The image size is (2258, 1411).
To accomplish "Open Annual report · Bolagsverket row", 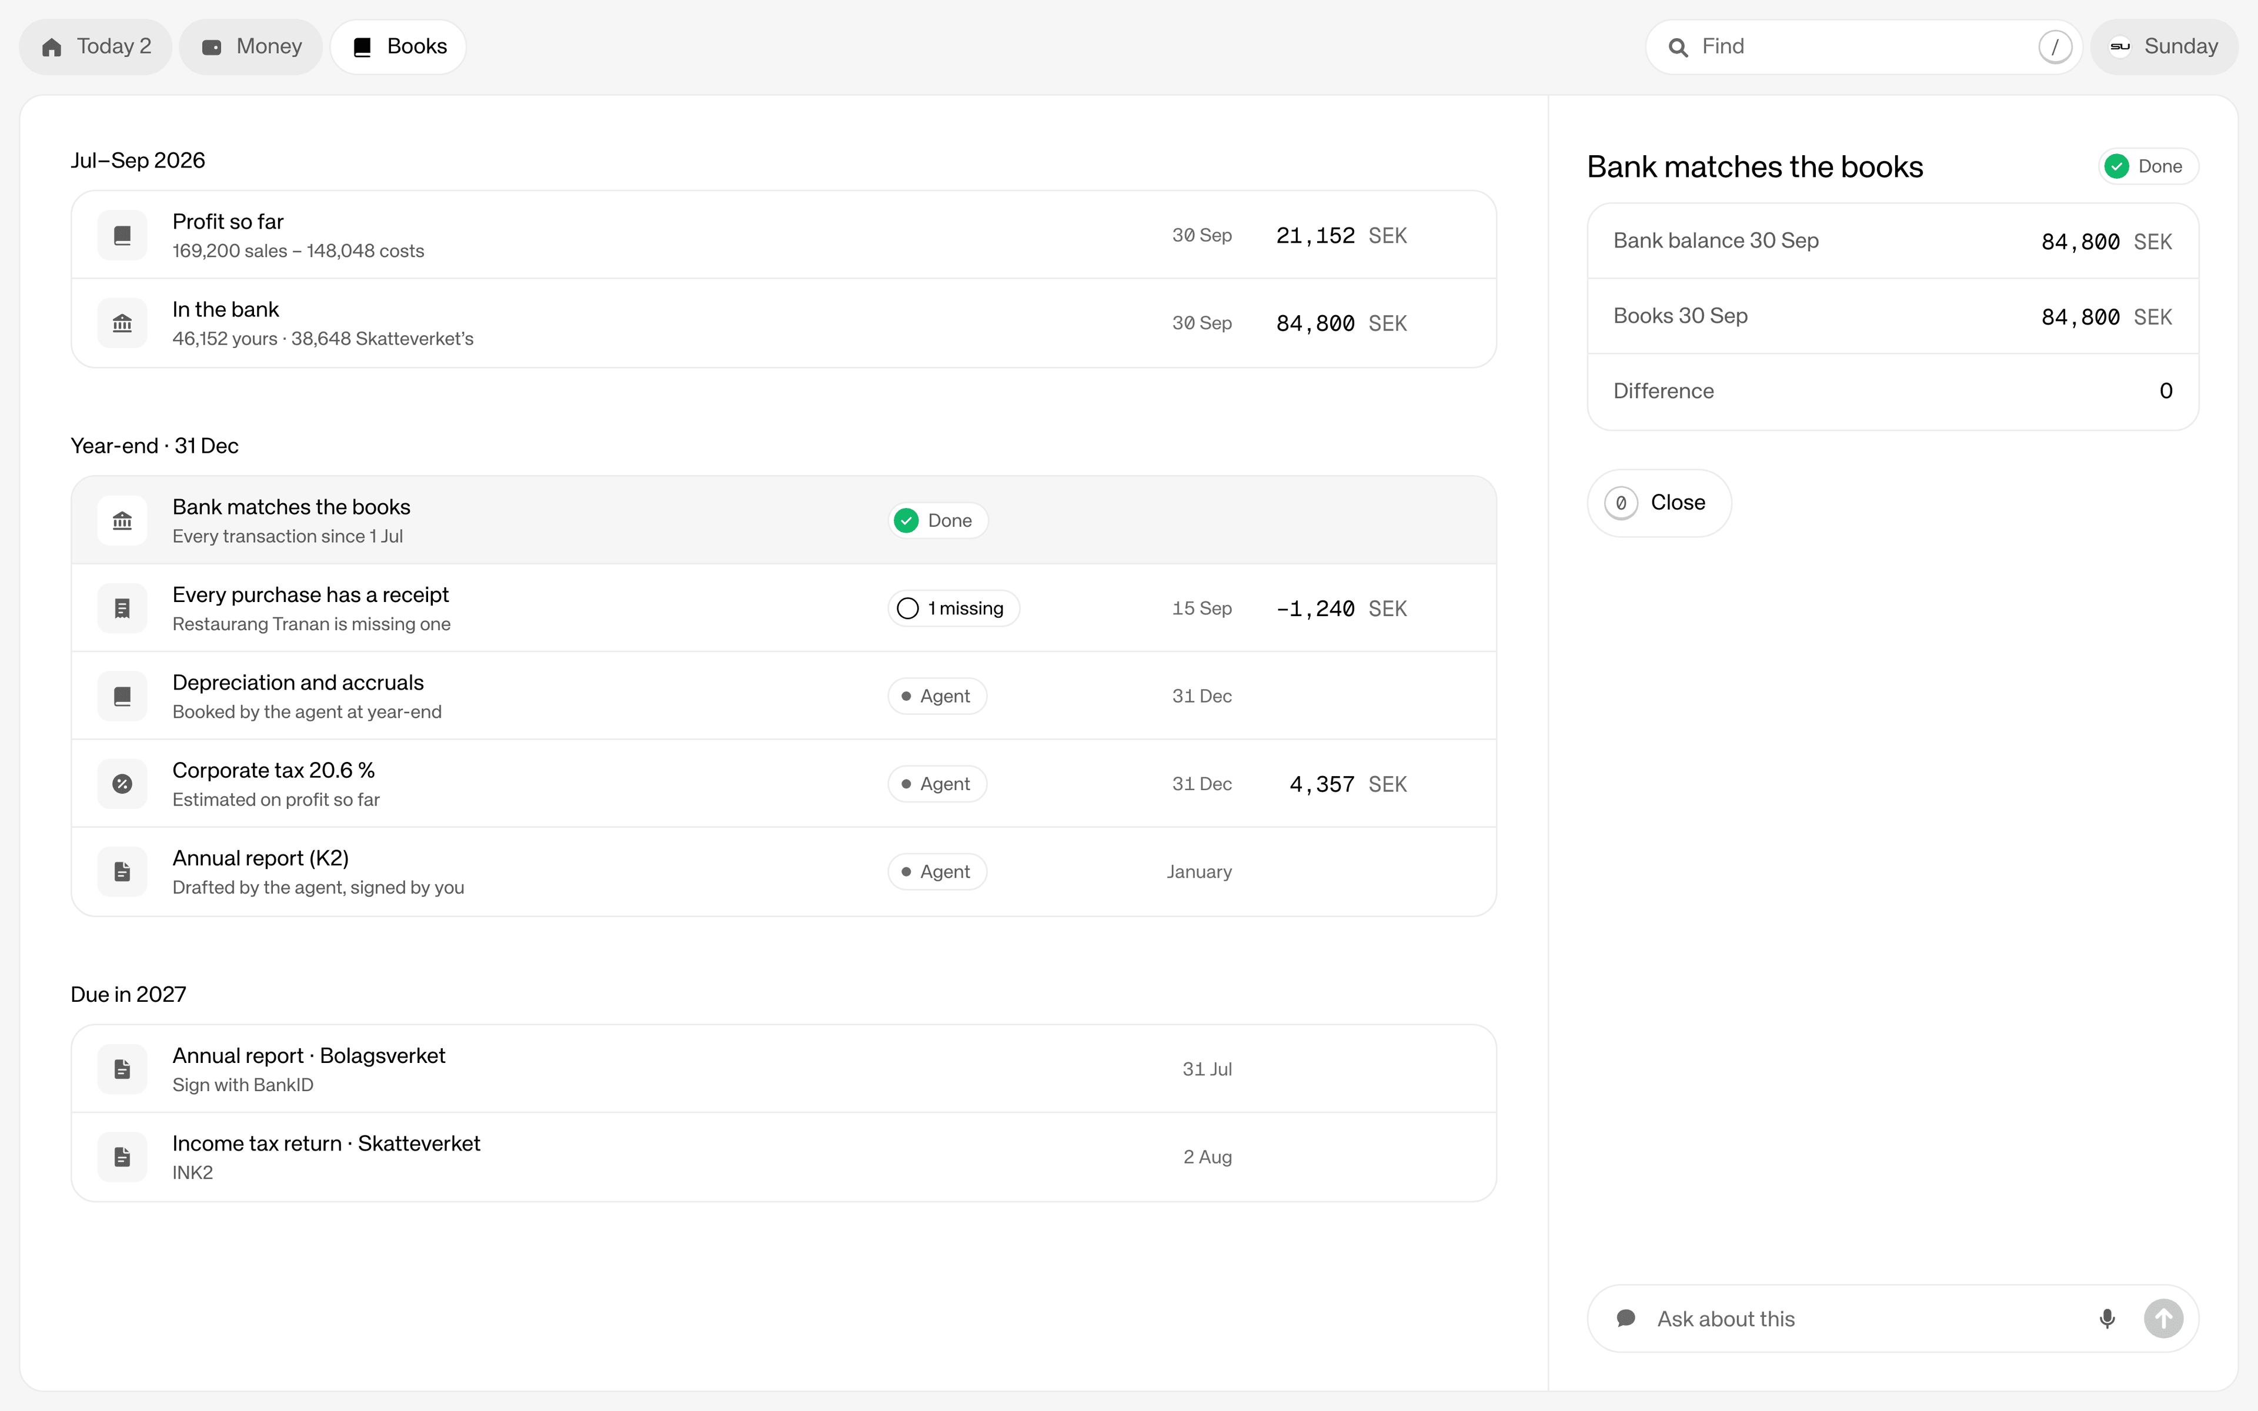I will 784,1069.
